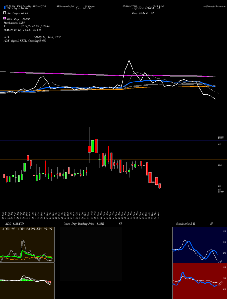Click the 'CL: 15.00' closing price label
Viewport: 227px width, 299px height.
84,8
